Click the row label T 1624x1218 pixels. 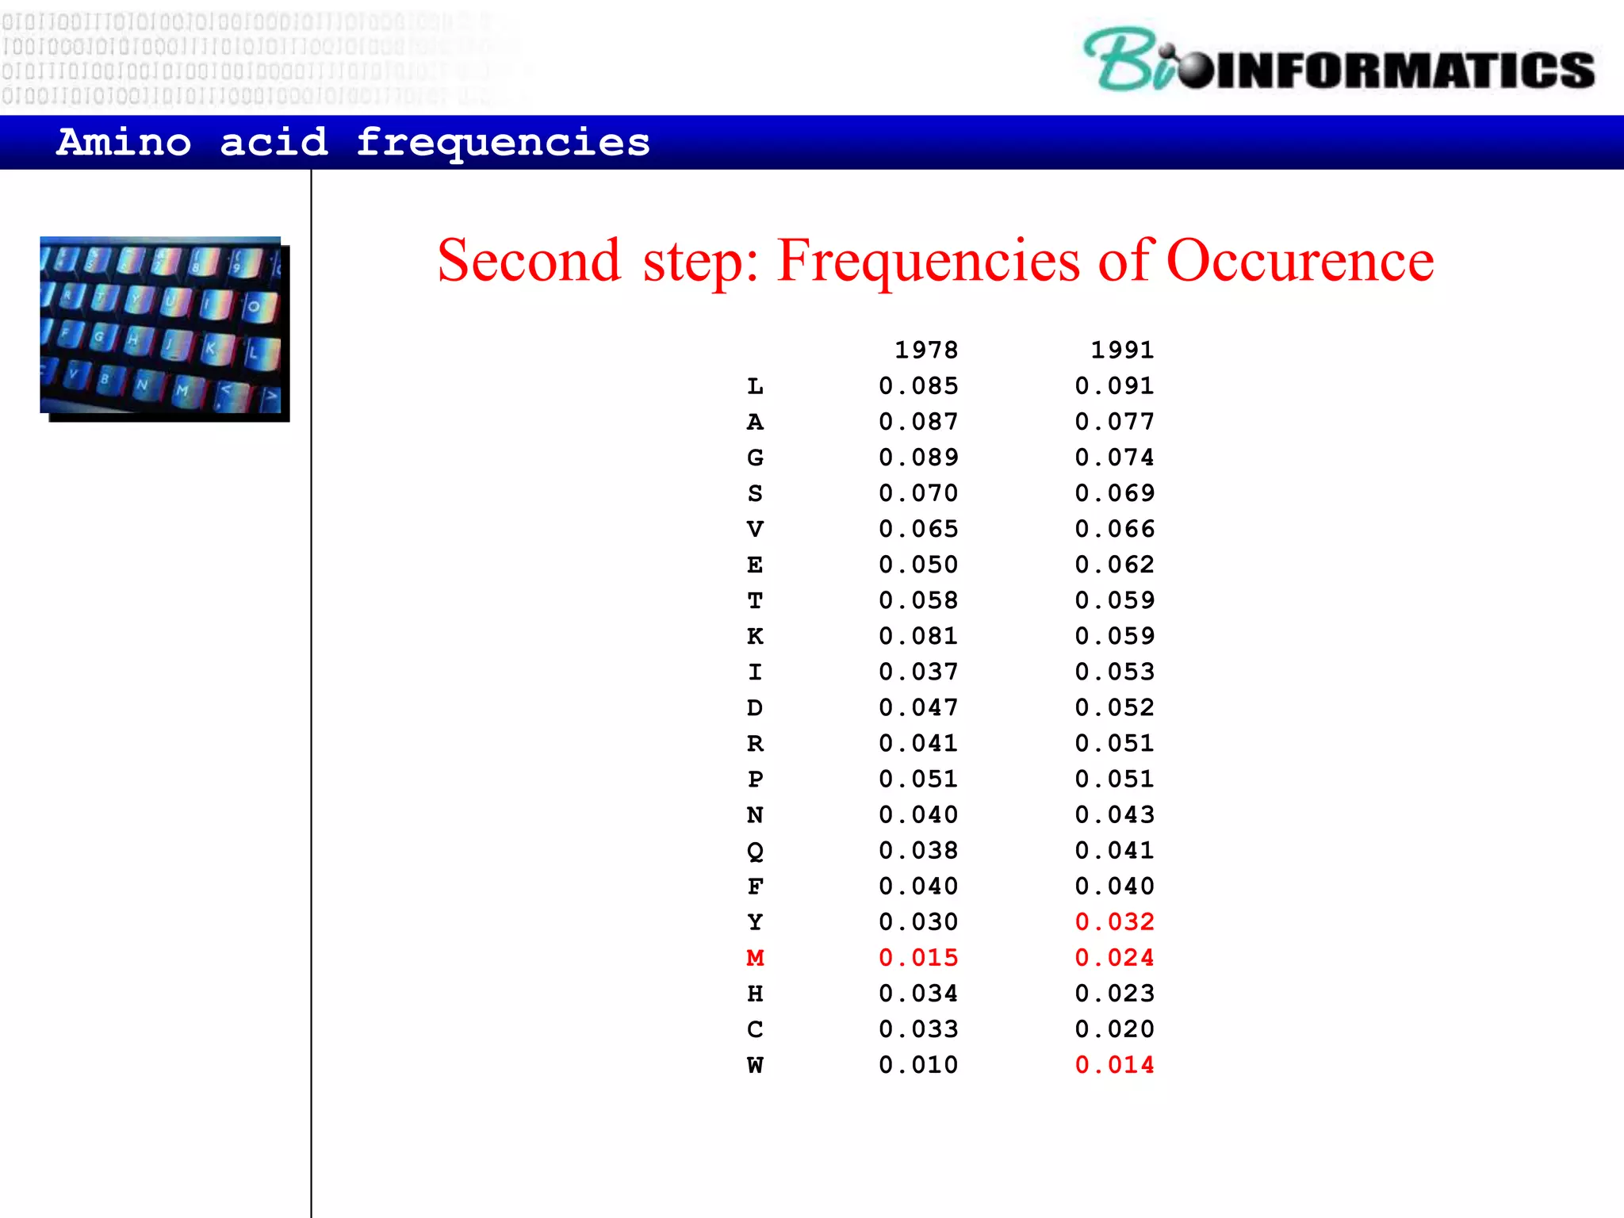[755, 600]
